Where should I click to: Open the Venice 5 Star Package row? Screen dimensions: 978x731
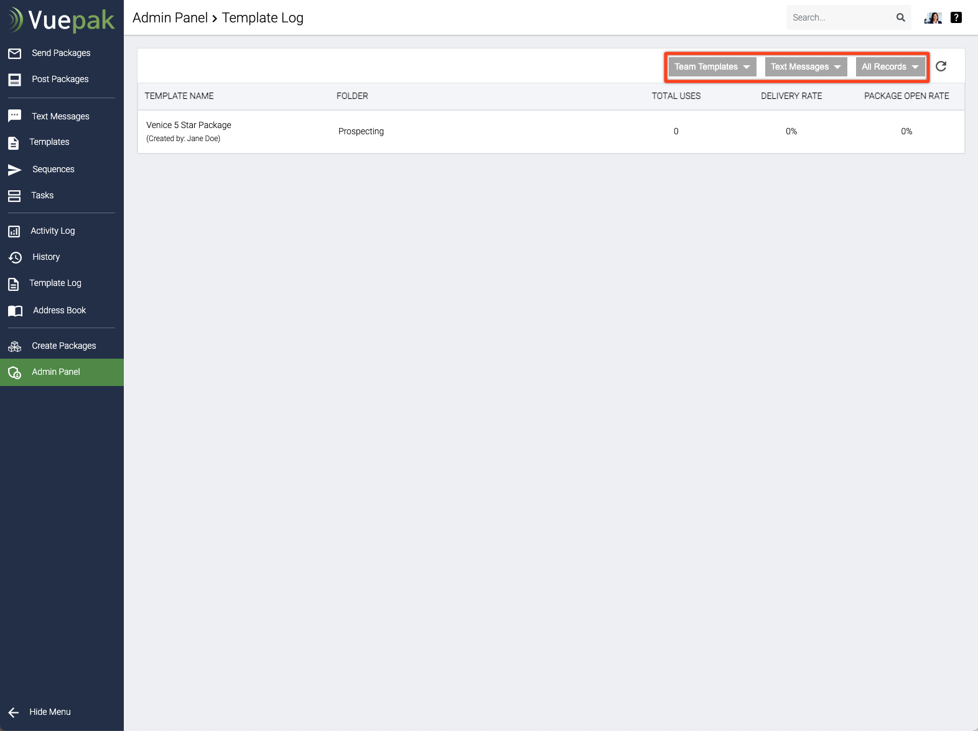click(189, 125)
